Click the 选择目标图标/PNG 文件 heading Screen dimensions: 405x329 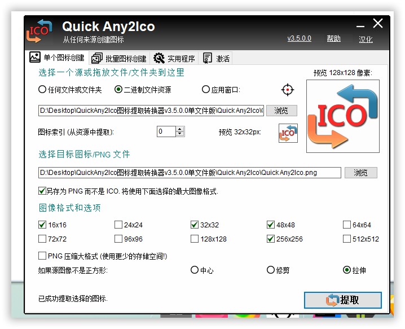click(x=84, y=154)
